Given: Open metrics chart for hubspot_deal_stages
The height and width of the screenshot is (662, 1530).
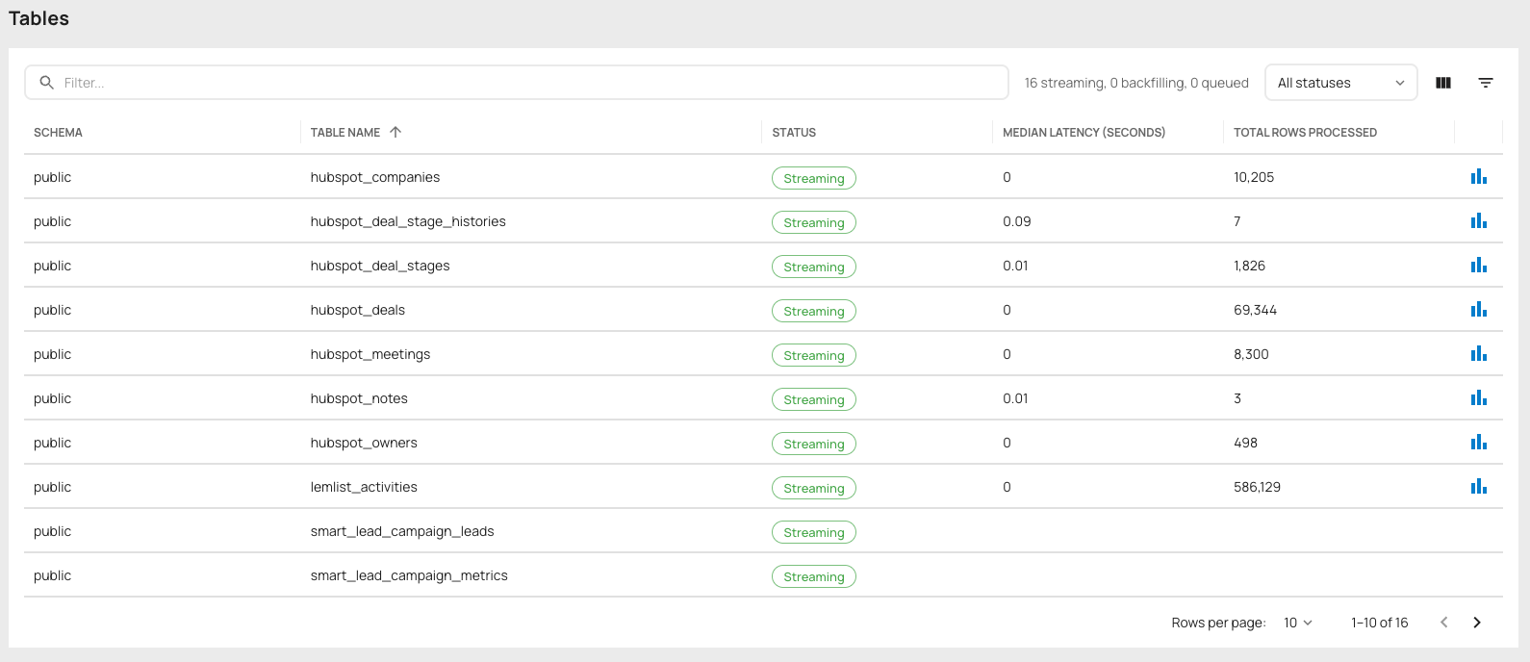Looking at the screenshot, I should coord(1479,265).
